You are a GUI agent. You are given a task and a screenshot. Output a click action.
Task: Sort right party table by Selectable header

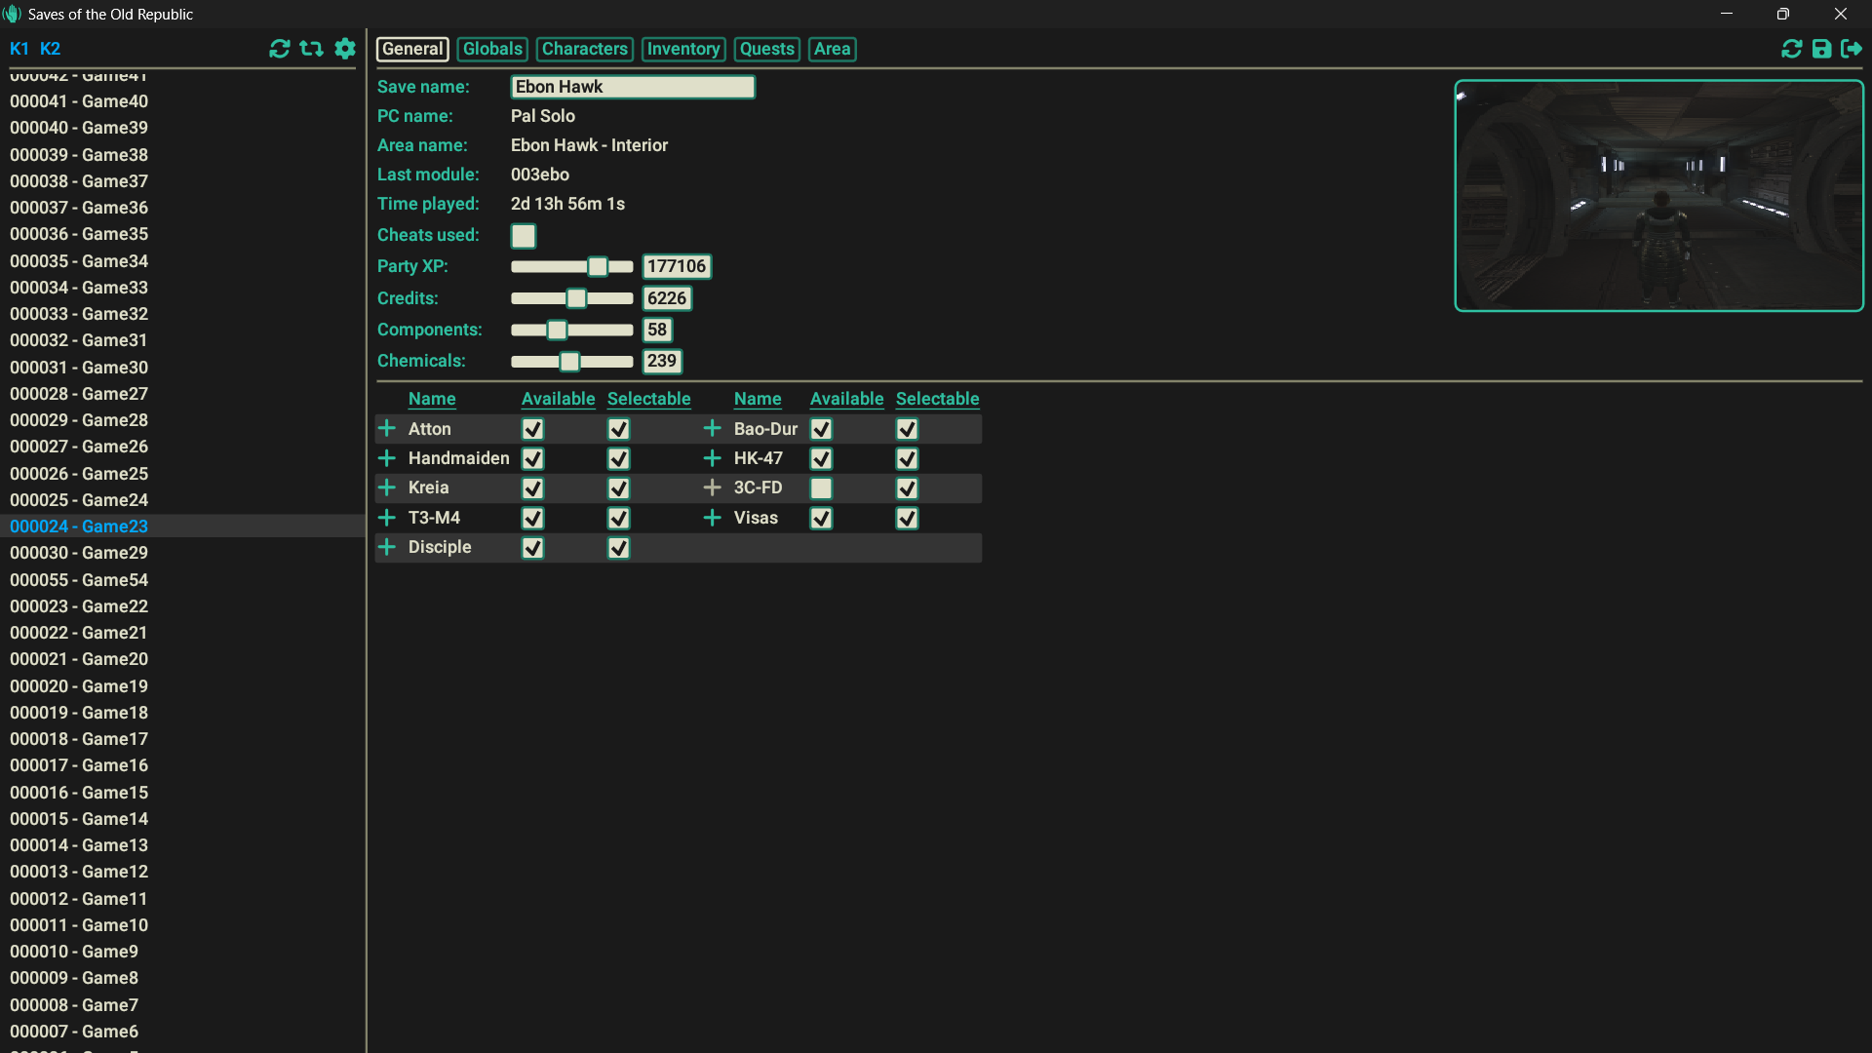(x=937, y=399)
